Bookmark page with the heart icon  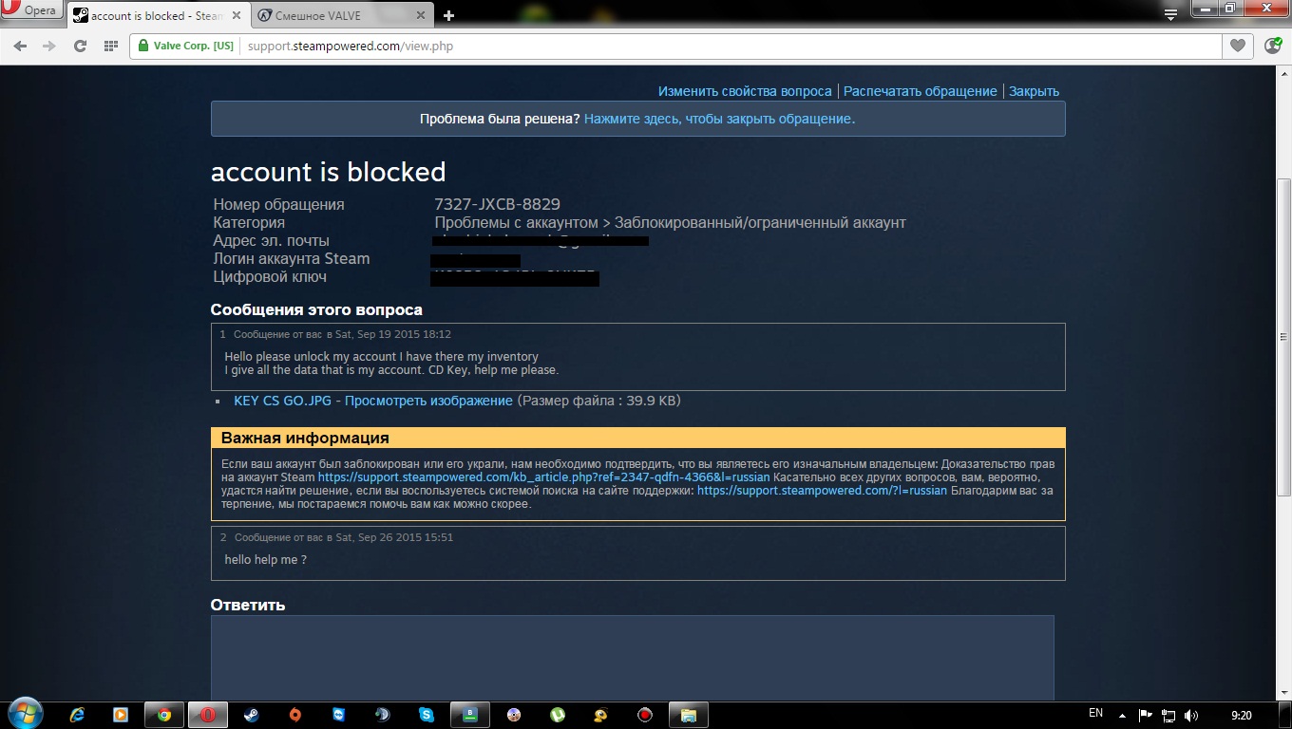(x=1237, y=46)
